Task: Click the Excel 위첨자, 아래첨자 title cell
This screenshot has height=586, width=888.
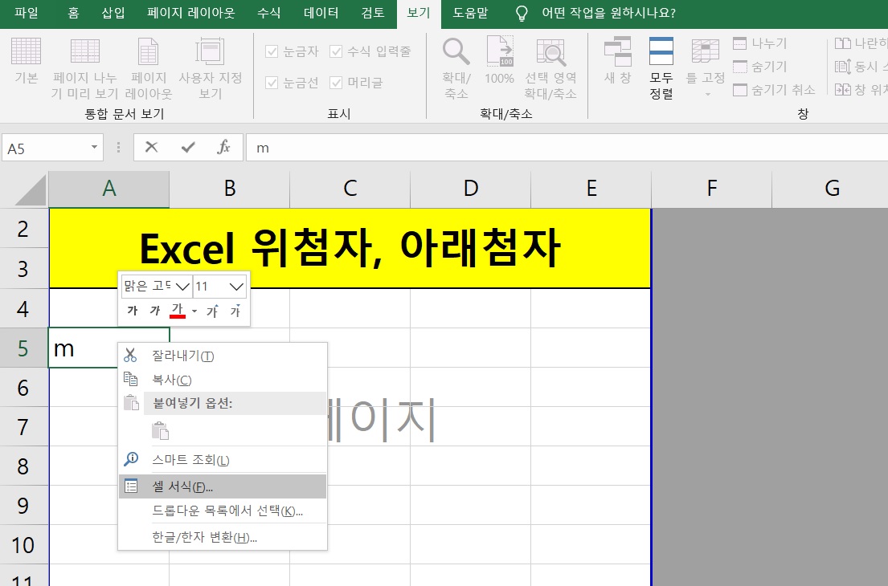Action: 350,248
